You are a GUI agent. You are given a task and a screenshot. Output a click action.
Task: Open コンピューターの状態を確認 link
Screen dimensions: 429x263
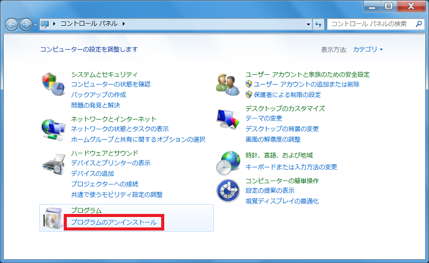pos(111,84)
